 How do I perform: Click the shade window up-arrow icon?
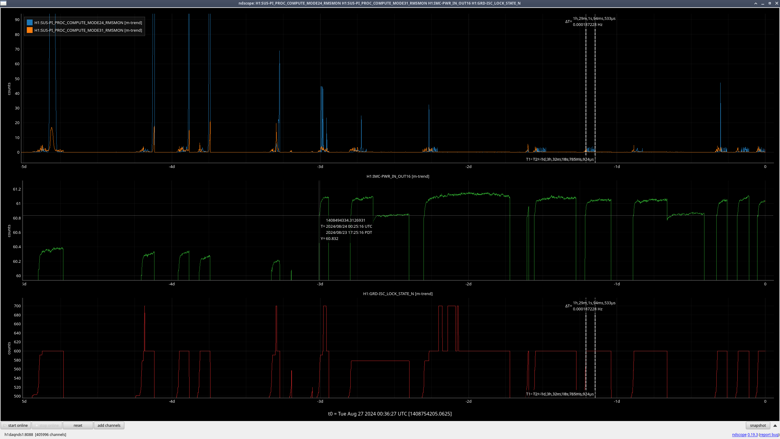coord(756,3)
